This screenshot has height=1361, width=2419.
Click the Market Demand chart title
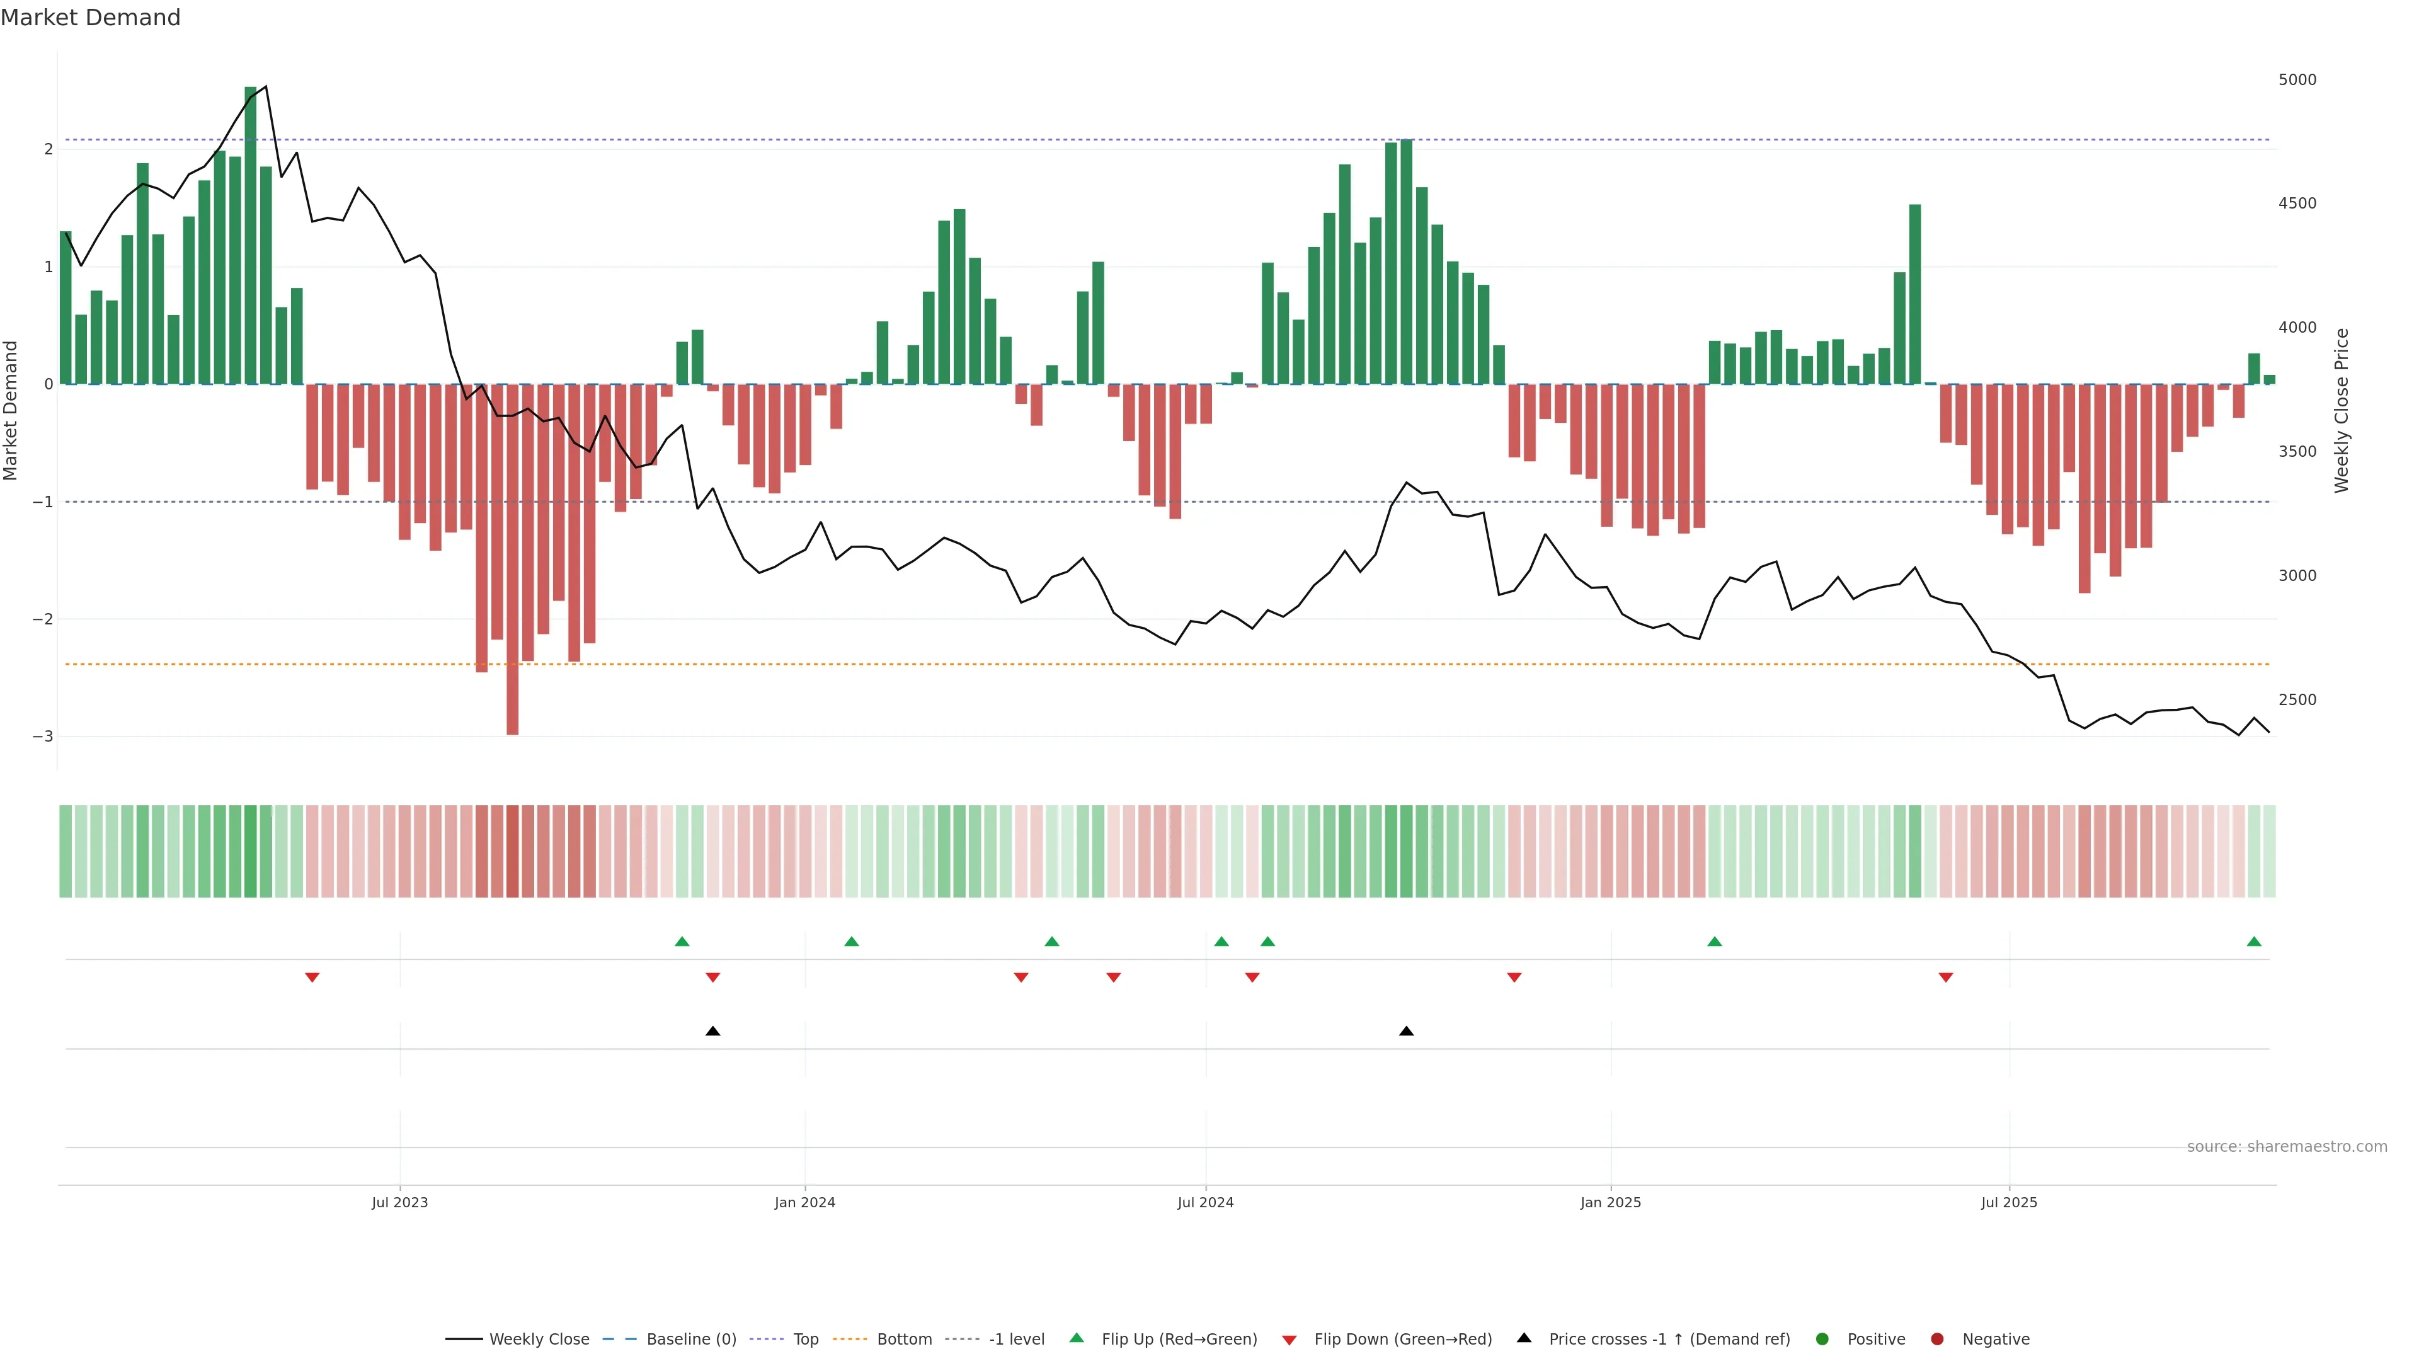[x=90, y=18]
